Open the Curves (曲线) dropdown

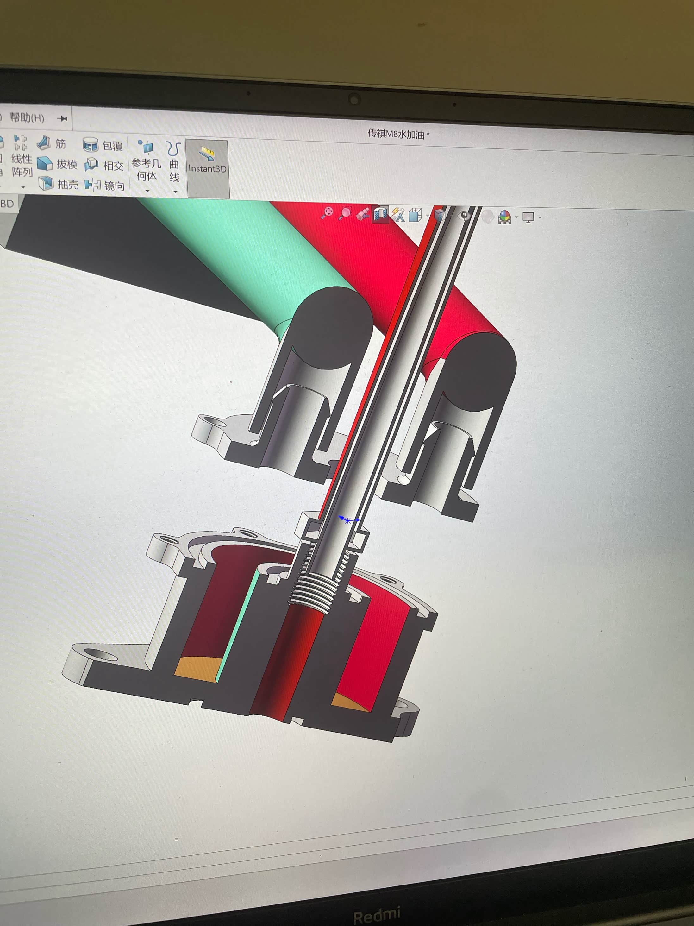175,192
